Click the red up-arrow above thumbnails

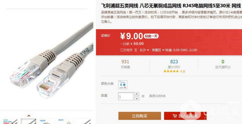(x=29, y=116)
